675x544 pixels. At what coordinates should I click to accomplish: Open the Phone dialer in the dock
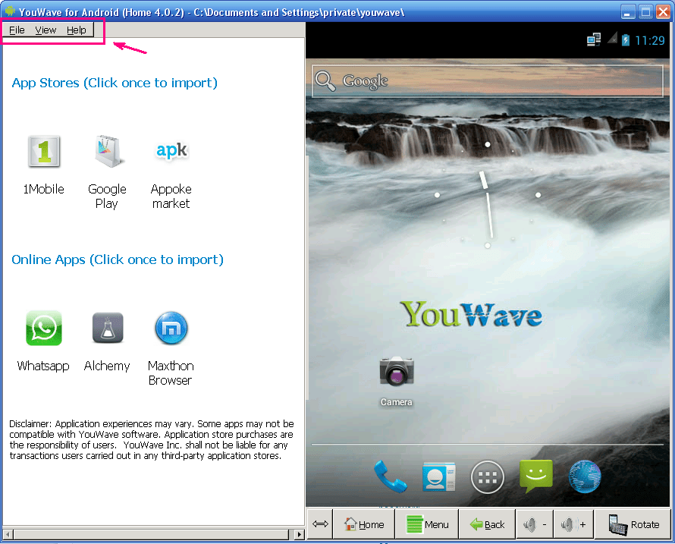[390, 476]
